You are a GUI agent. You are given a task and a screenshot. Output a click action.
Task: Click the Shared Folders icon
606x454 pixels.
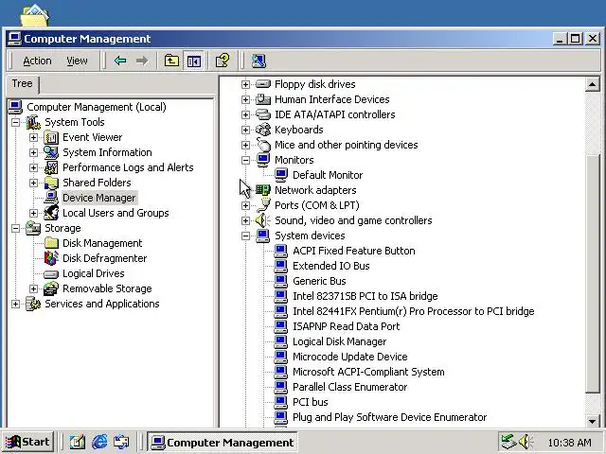(51, 183)
